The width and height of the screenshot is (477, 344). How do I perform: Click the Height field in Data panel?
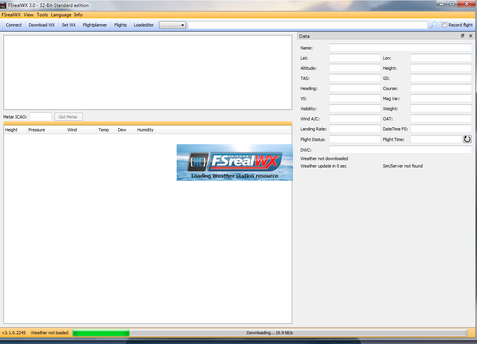(441, 68)
